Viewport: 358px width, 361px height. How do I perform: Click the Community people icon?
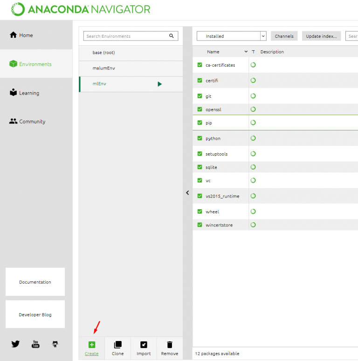click(x=13, y=121)
